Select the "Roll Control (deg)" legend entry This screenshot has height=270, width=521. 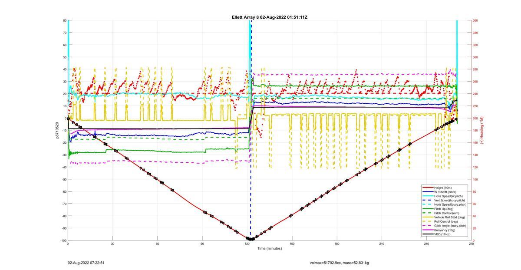coord(446,221)
